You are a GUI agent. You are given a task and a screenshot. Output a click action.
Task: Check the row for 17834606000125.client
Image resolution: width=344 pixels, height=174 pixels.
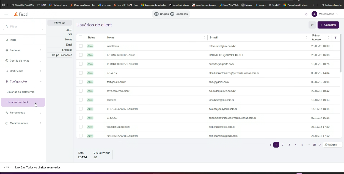point(81,55)
